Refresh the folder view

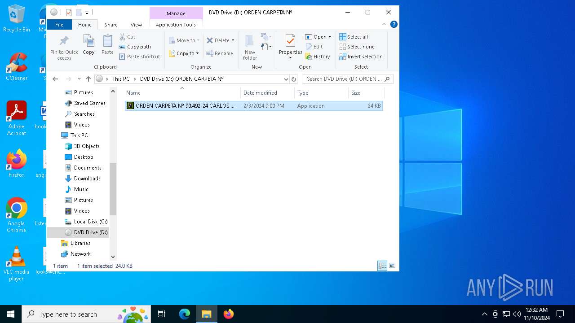click(x=294, y=79)
